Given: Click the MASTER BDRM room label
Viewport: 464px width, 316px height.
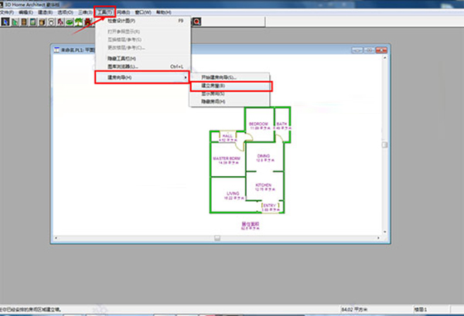Looking at the screenshot, I should (x=227, y=158).
